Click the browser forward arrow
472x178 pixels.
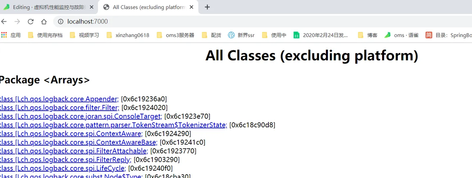pyautogui.click(x=17, y=22)
